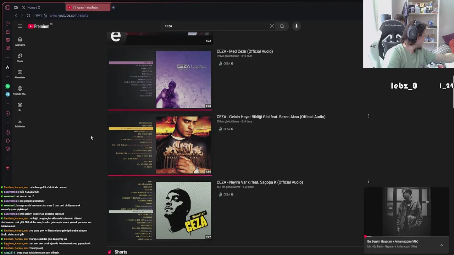Screen dimensions: 454x255
Task: Open Ana Sayfa in YouTube sidebar
Action: coord(20,41)
